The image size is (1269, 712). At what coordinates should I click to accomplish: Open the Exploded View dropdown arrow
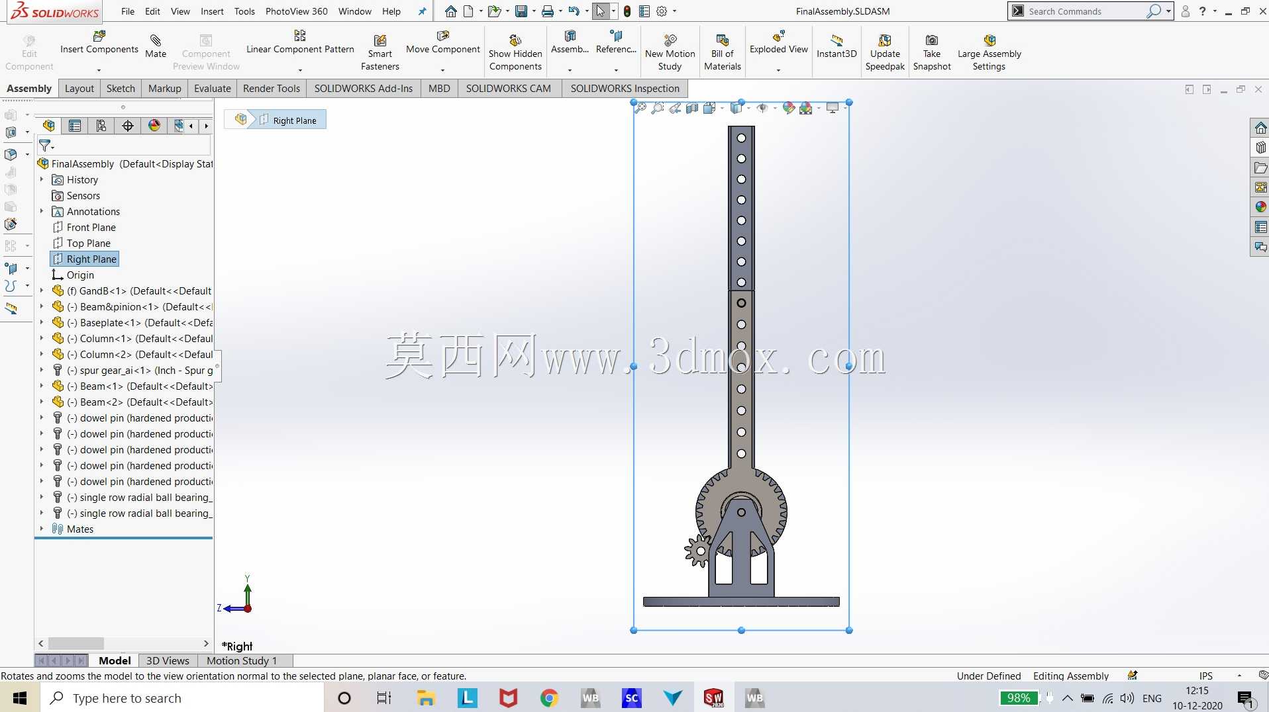pyautogui.click(x=779, y=69)
